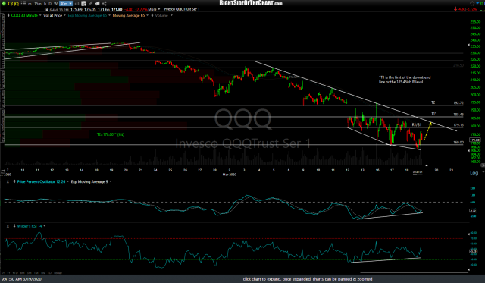Select the 3M range button
Viewport: 485px width, 283px height.
point(29,273)
